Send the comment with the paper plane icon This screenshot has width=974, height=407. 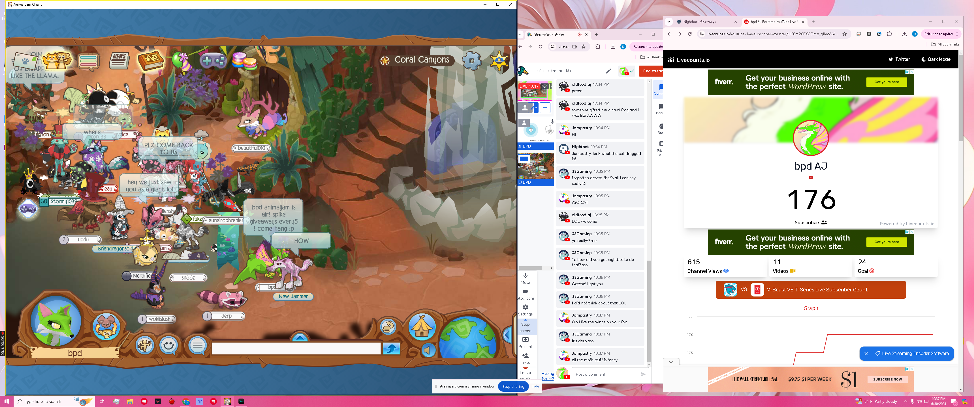point(643,374)
